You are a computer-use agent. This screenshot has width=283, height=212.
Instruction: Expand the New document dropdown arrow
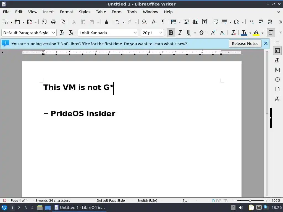[11, 22]
